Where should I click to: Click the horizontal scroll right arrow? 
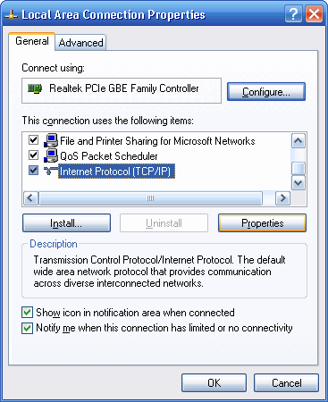(x=282, y=198)
